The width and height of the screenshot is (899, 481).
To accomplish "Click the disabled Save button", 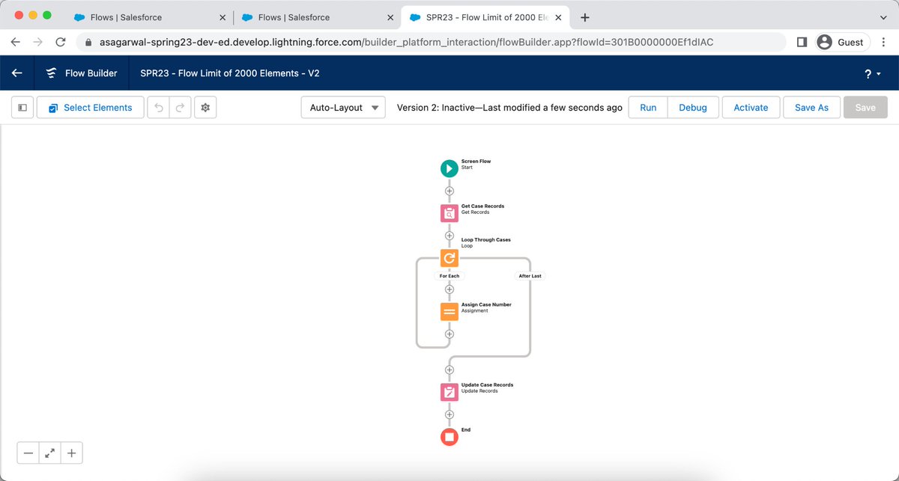I will [865, 108].
